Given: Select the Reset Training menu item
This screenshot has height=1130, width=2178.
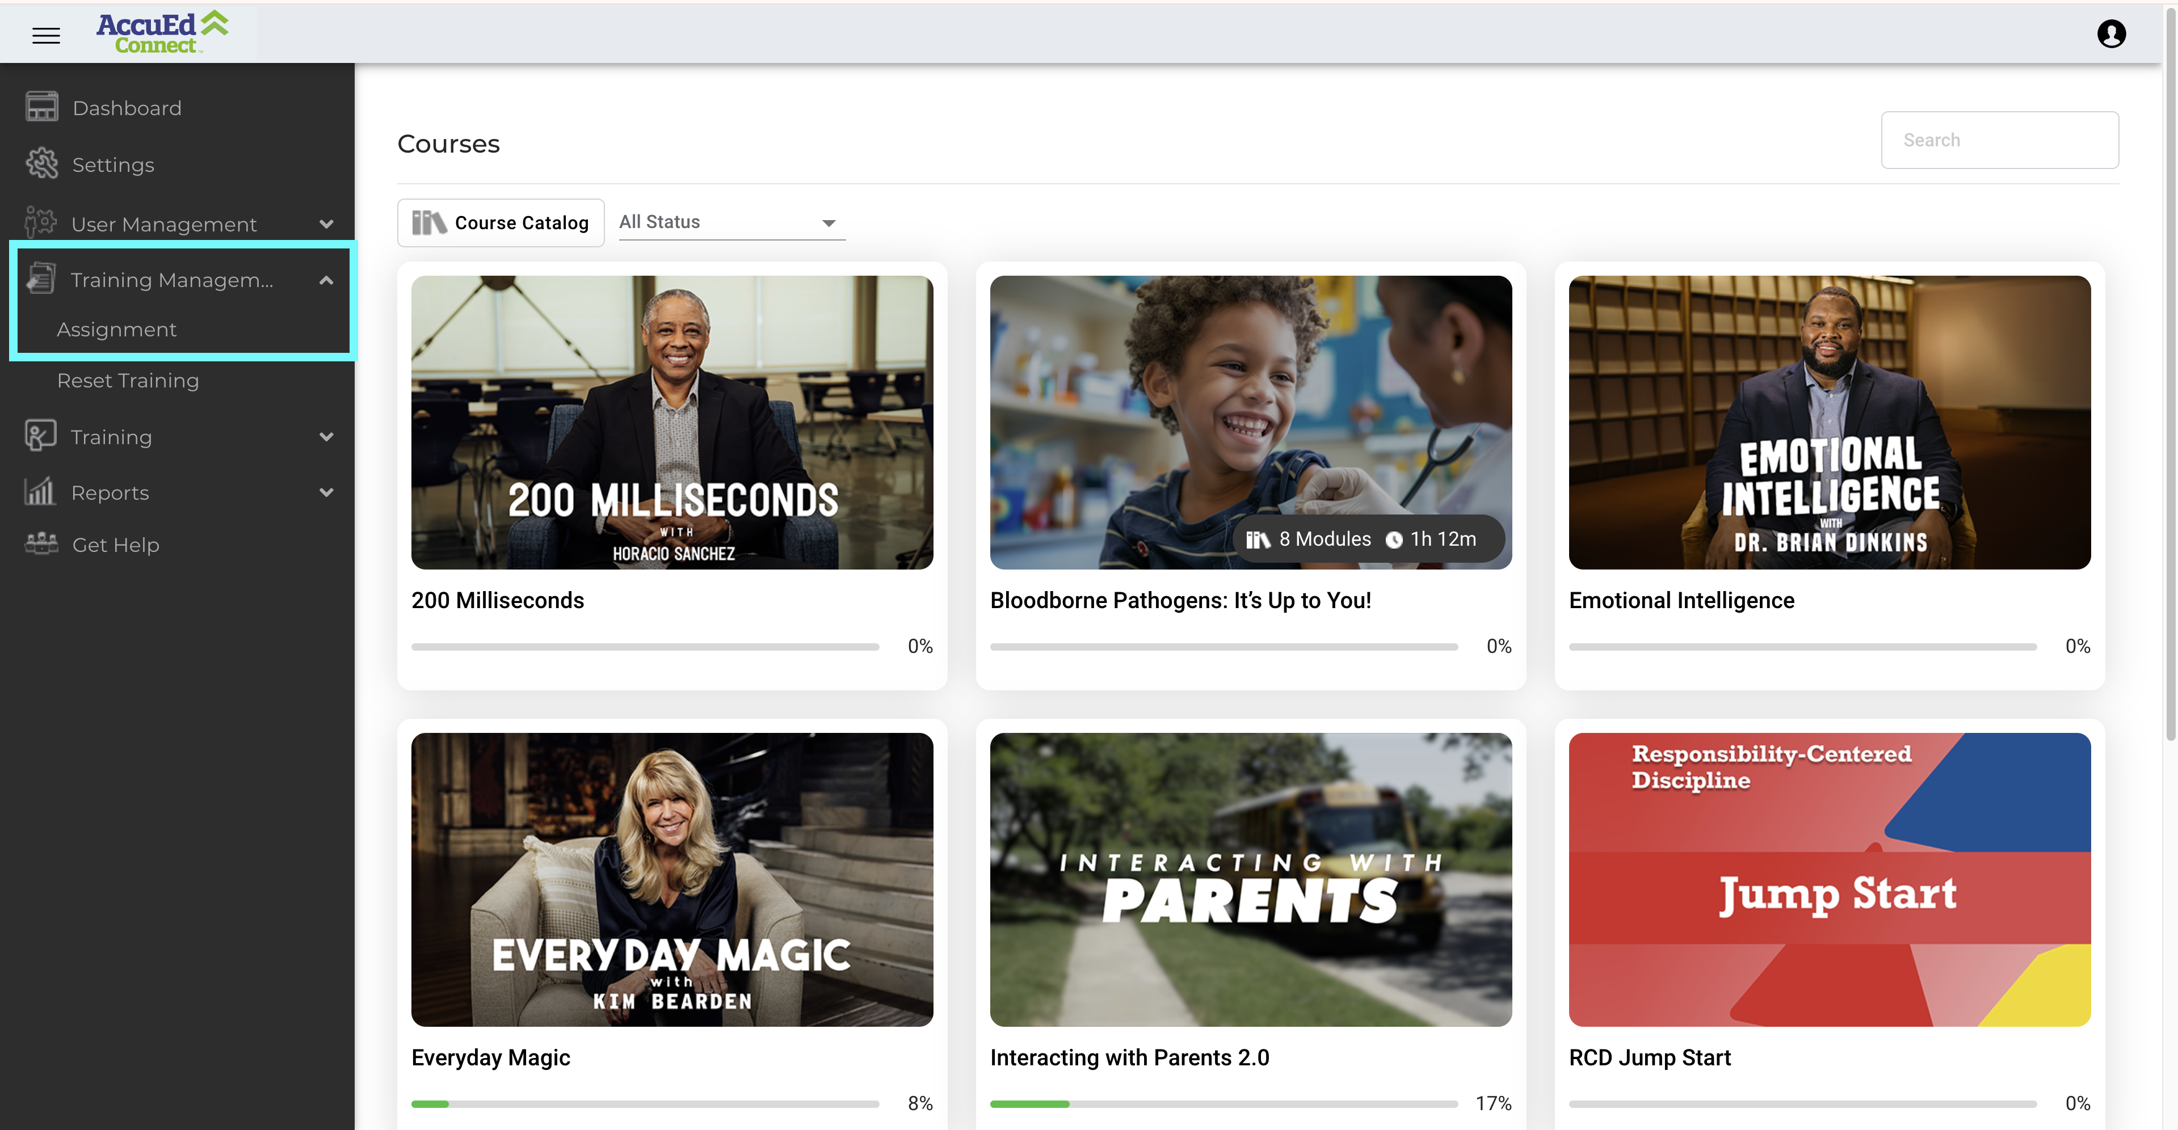Looking at the screenshot, I should click(128, 380).
